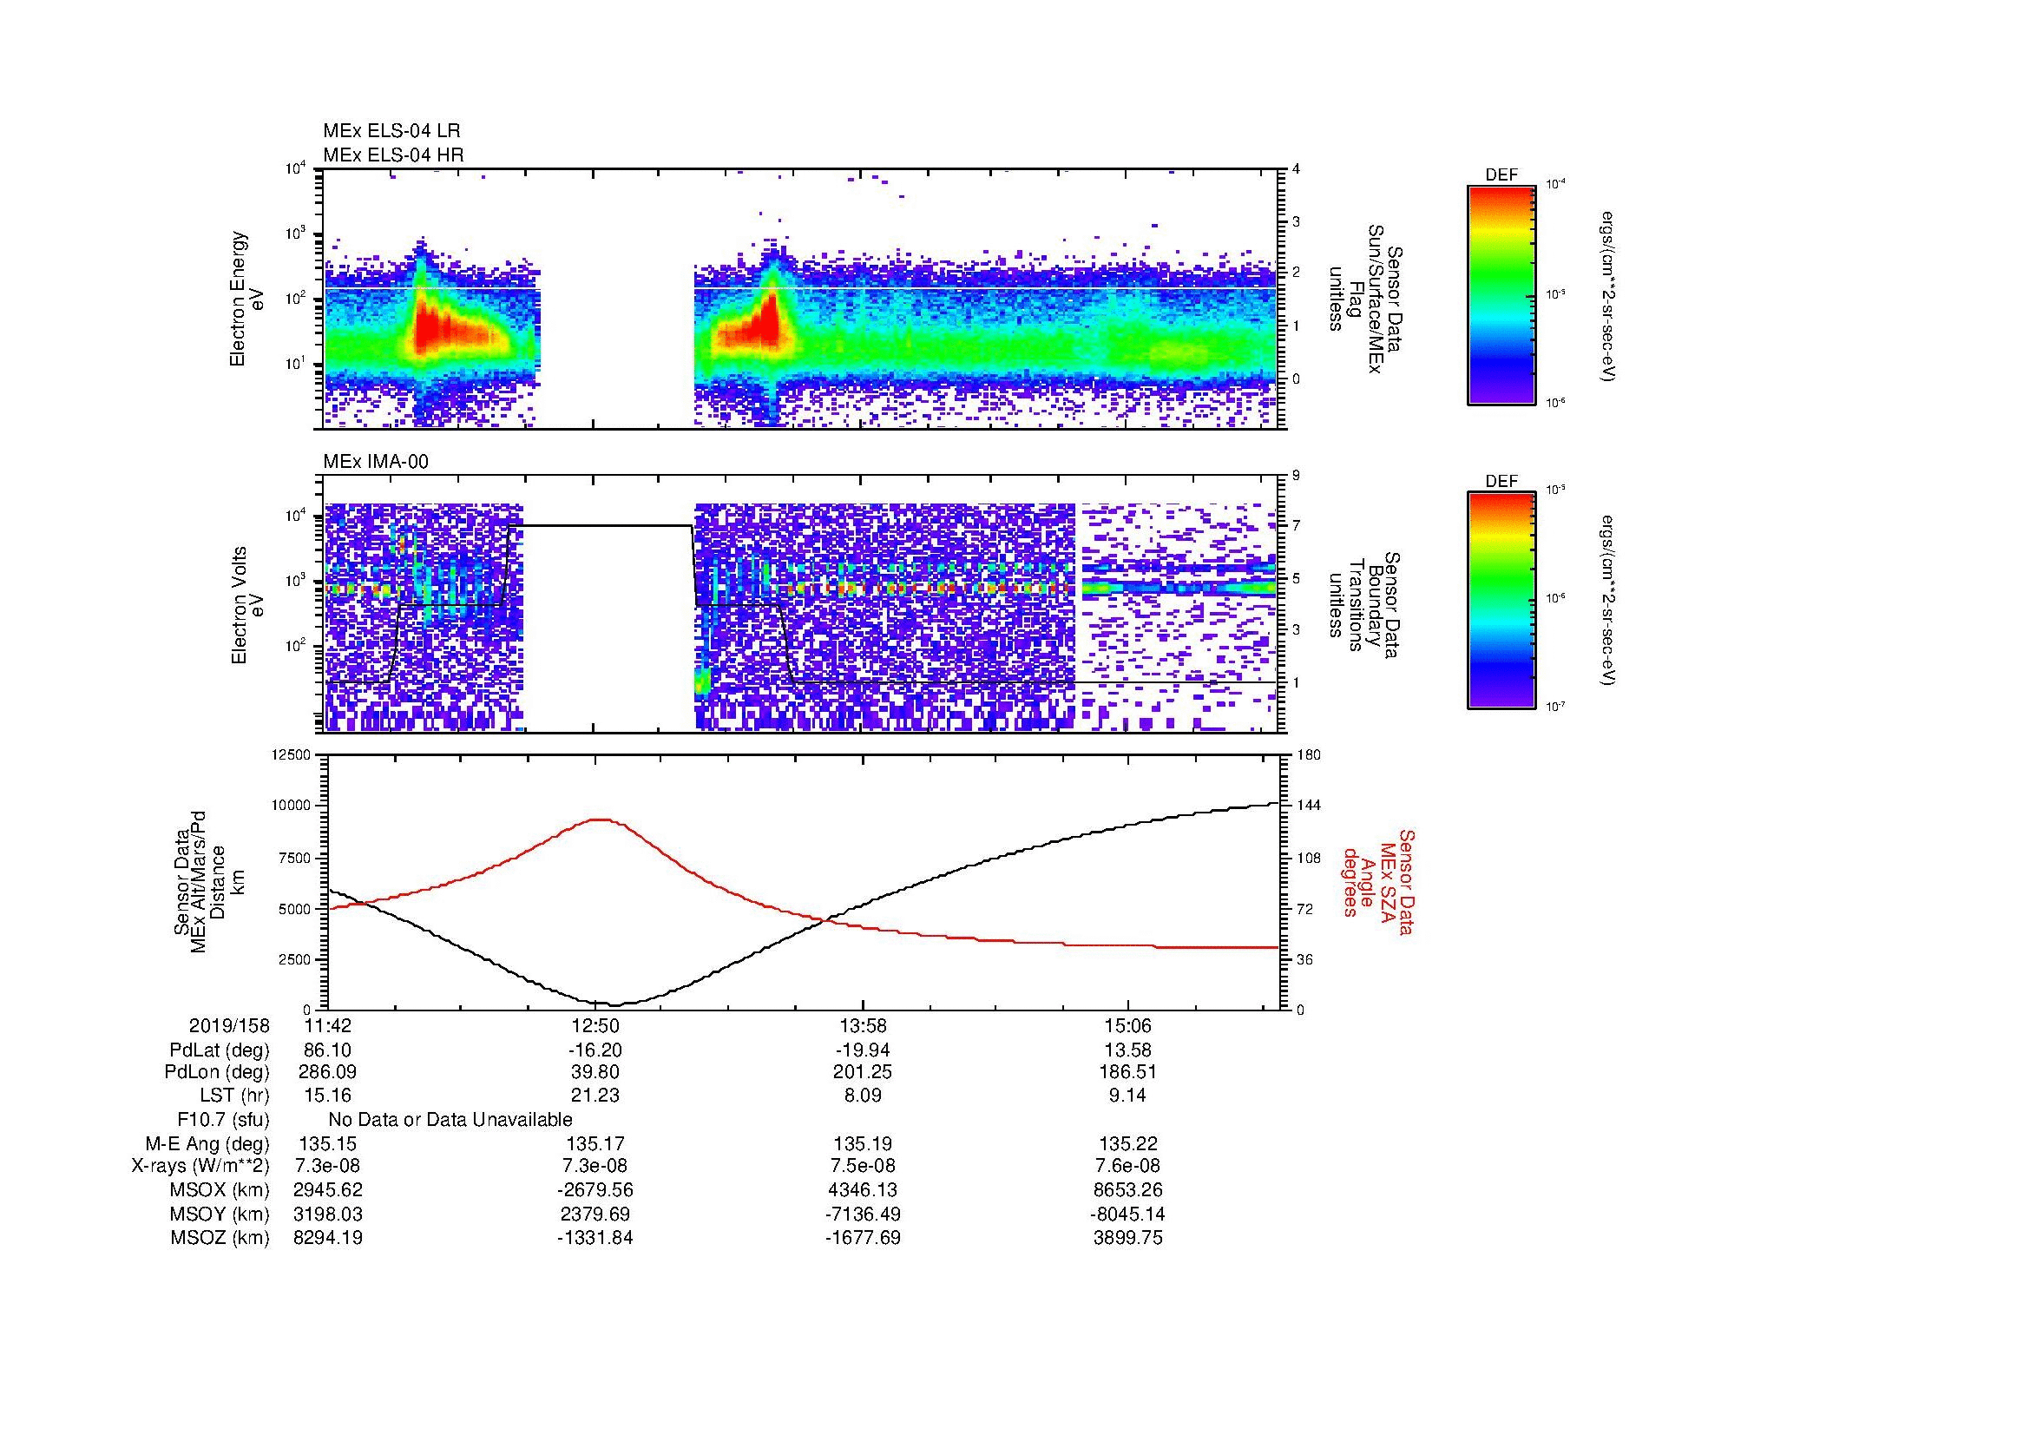Click the black altitude curve's minimum point
The image size is (2030, 1435).
pos(615,1004)
